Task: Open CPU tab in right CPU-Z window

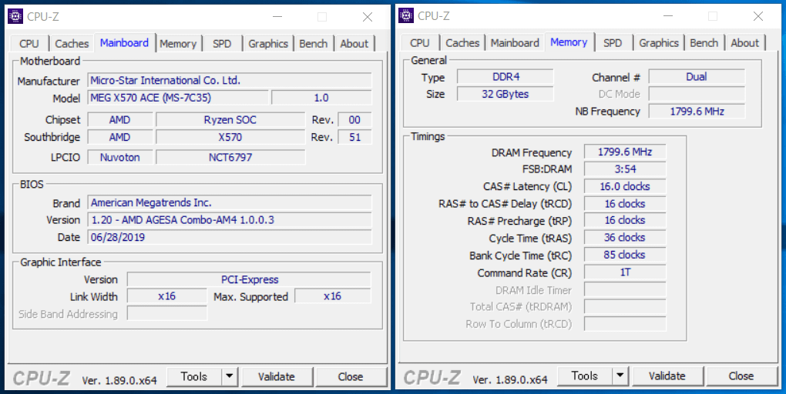Action: 419,43
